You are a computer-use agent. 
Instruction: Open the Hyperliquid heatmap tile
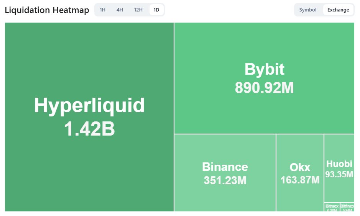89,117
